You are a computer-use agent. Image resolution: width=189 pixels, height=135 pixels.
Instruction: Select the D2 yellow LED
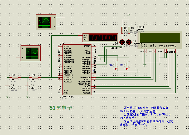[122, 42]
